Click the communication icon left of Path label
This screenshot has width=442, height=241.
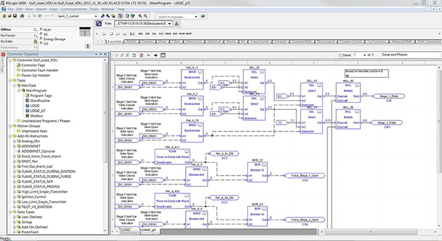(x=98, y=24)
